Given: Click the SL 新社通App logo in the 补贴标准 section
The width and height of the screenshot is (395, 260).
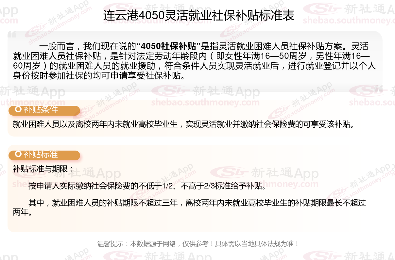Looking at the screenshot, I should pos(264,172).
